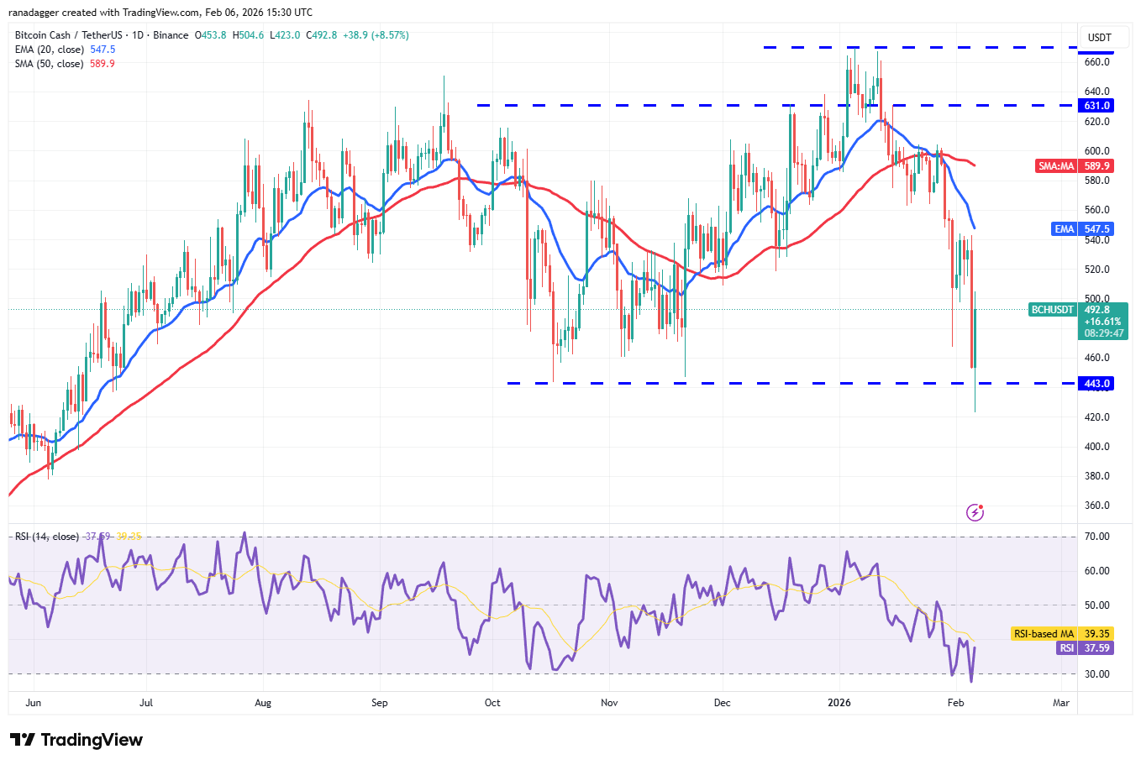Screen dimensions: 1141x765
Task: Click the Feb label on time axis
Action: (x=955, y=703)
